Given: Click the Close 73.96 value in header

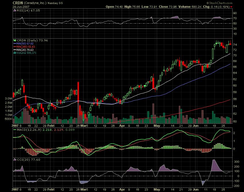Looking at the screenshot, I should 168,7.
